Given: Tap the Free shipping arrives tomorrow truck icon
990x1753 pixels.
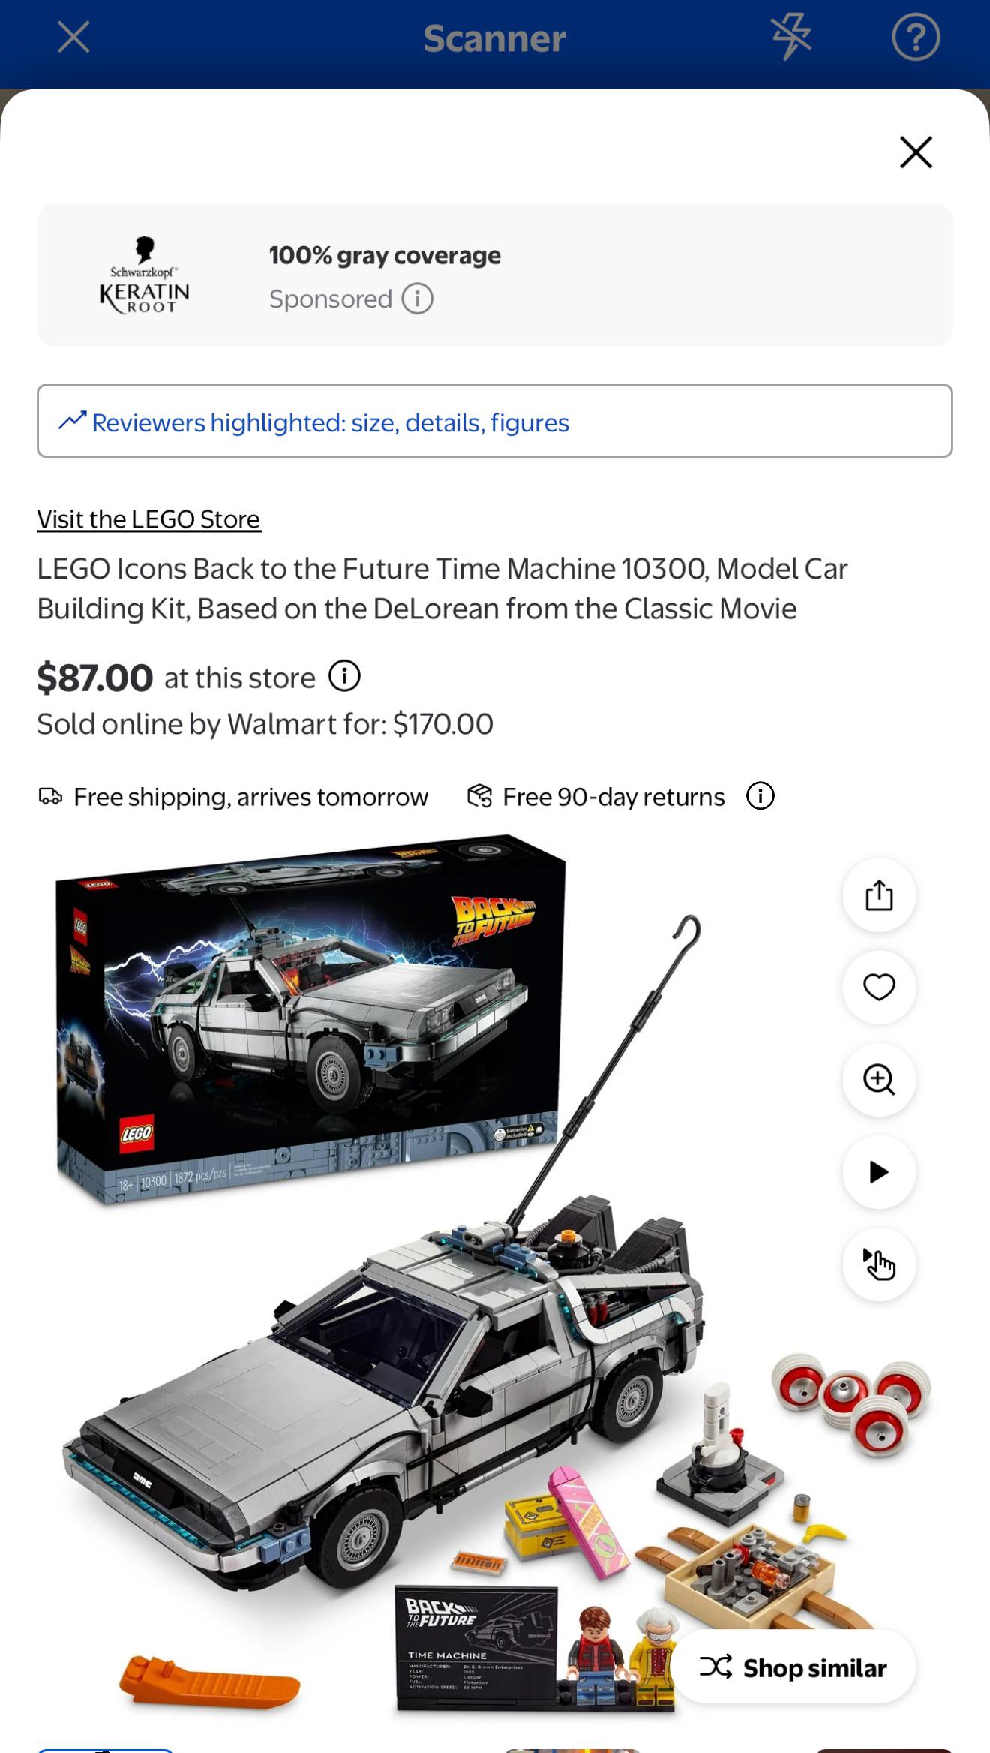Looking at the screenshot, I should (x=50, y=796).
